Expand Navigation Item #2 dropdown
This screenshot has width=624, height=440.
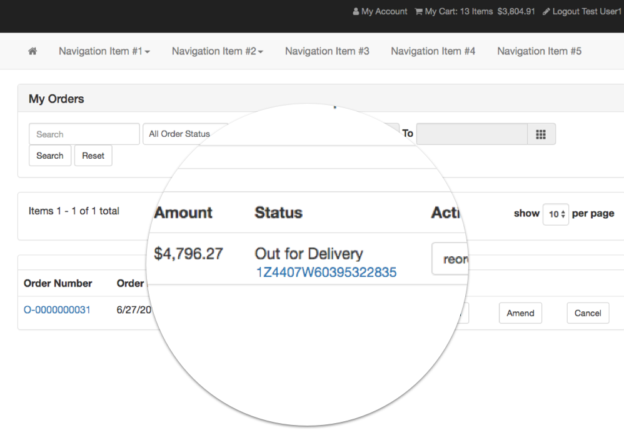(x=218, y=51)
